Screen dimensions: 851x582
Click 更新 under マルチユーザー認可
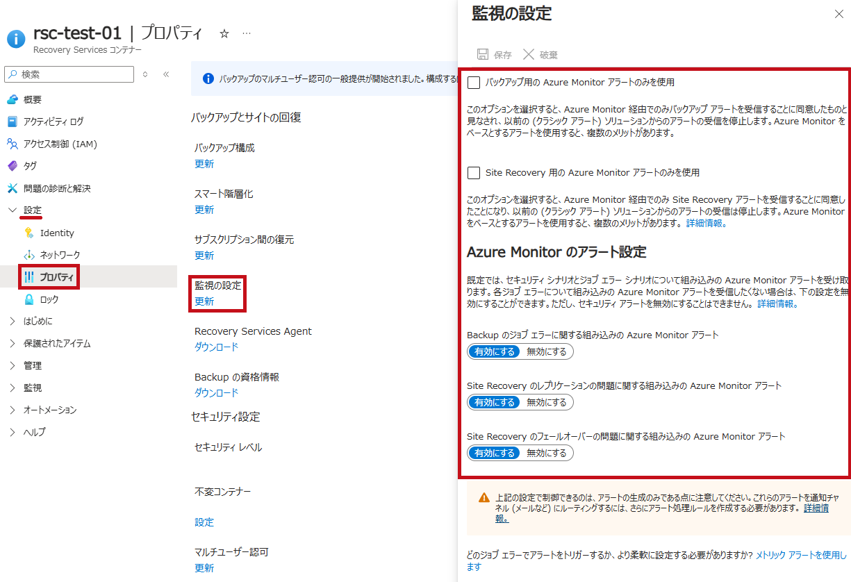(204, 568)
